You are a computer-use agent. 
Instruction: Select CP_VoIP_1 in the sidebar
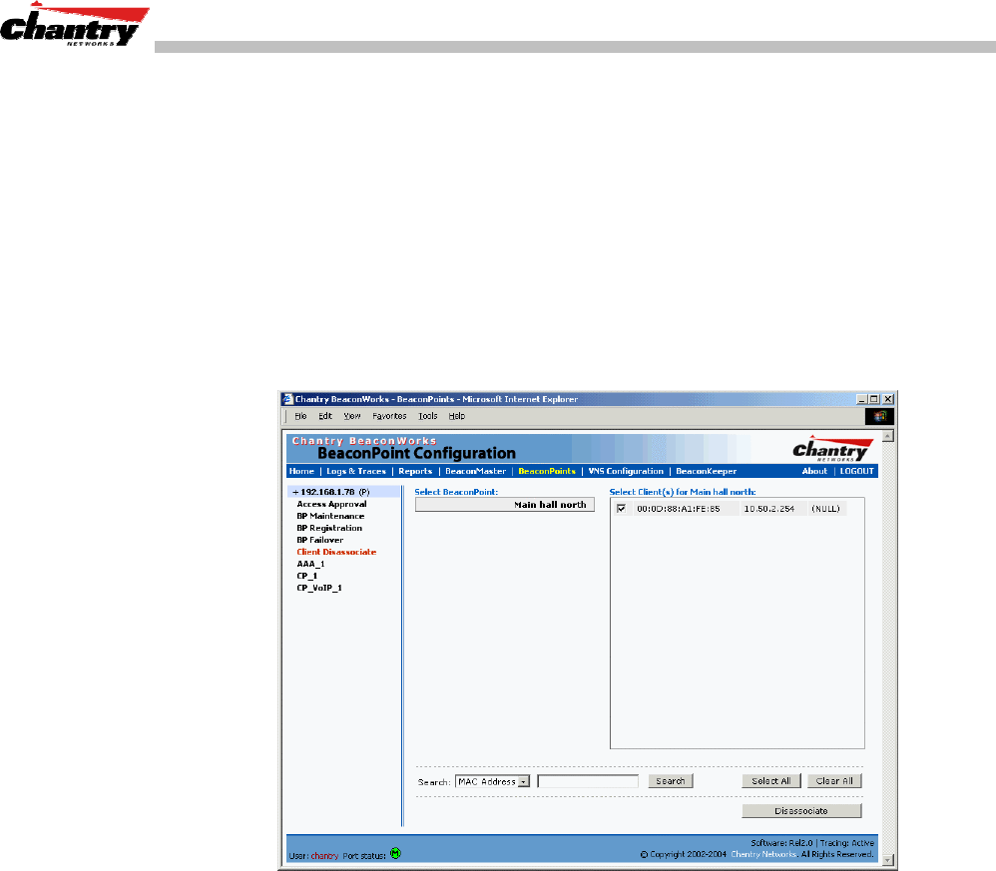pyautogui.click(x=319, y=589)
